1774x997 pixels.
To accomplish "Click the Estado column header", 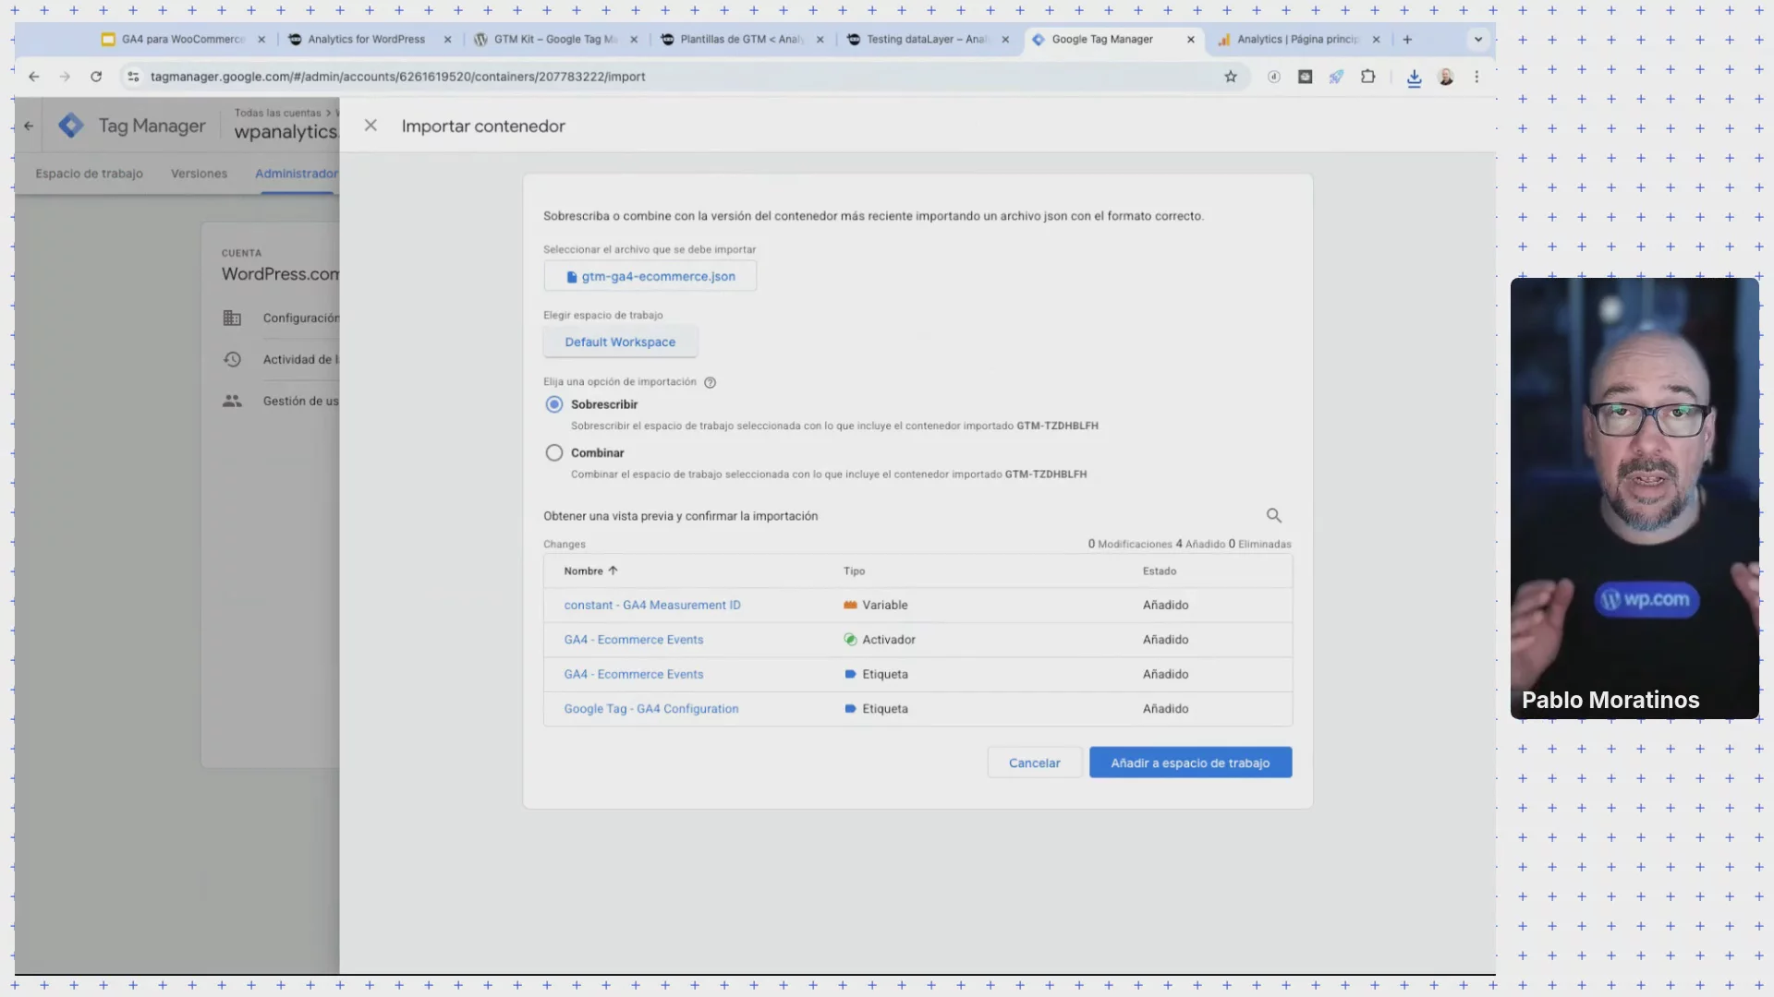I will (1160, 571).
